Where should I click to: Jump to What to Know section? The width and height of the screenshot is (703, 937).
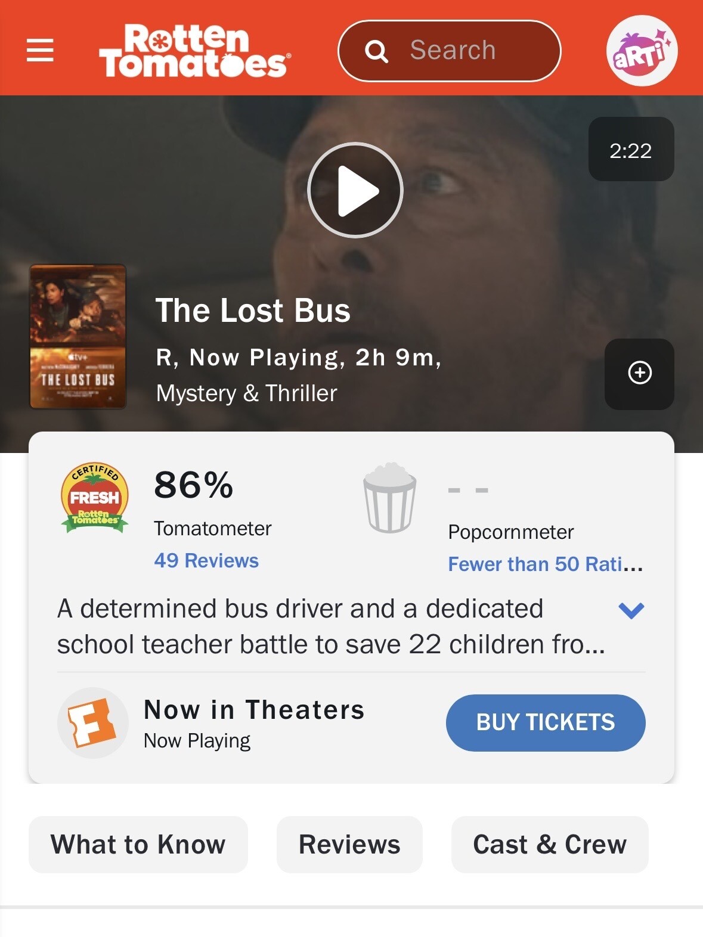138,844
